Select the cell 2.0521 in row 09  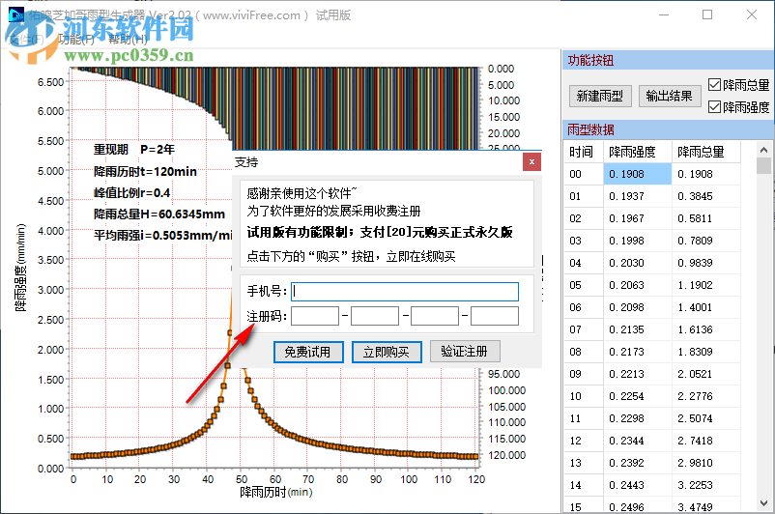click(x=706, y=374)
